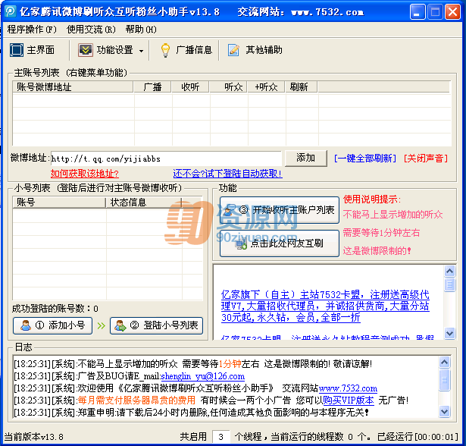The width and height of the screenshot is (466, 446).
Task: Click 购买VIP版本 link in log
Action: tap(349, 400)
